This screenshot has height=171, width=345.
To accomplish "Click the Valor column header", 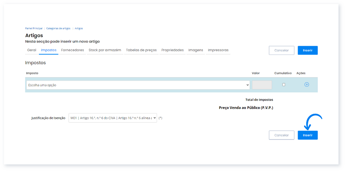I will [256, 73].
